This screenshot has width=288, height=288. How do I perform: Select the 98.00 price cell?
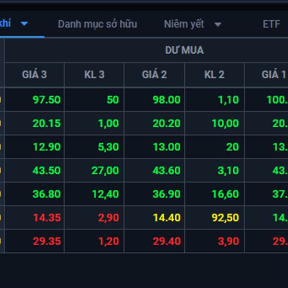coord(155,99)
